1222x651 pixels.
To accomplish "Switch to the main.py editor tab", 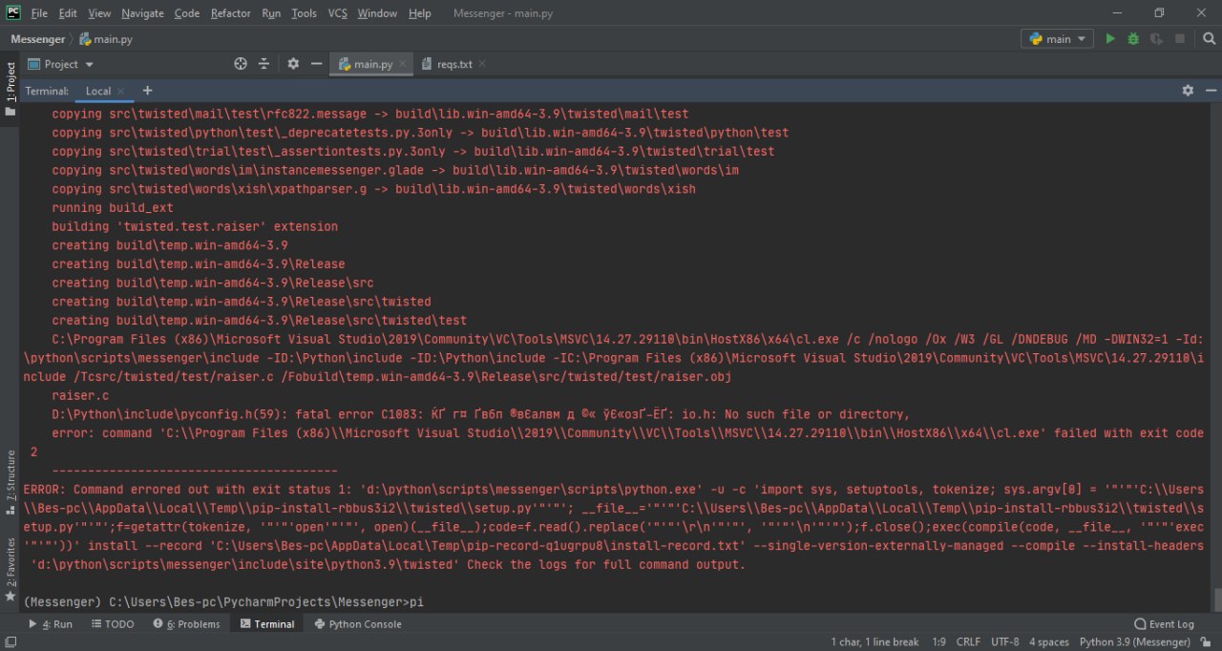I will click(372, 64).
